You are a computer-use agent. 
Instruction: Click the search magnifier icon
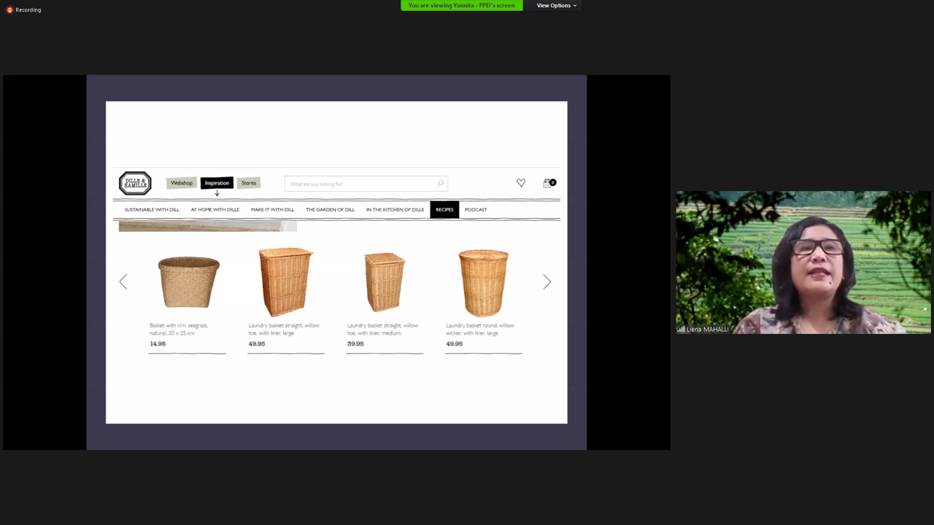tap(441, 184)
